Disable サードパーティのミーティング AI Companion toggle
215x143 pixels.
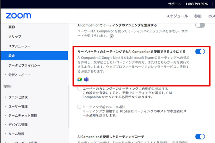point(200,51)
